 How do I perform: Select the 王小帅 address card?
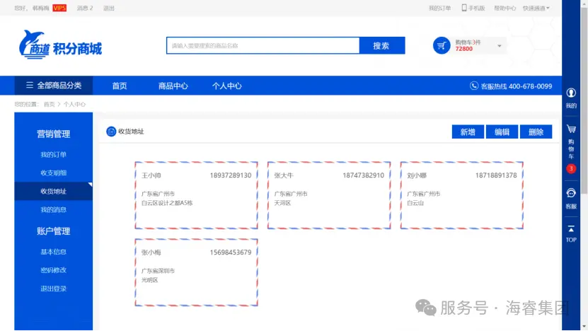pyautogui.click(x=196, y=195)
